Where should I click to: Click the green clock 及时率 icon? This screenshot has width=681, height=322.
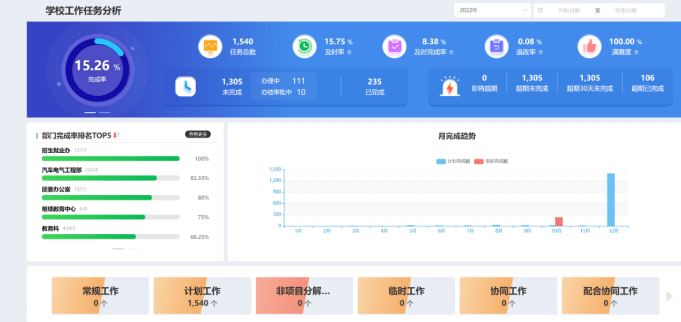304,47
